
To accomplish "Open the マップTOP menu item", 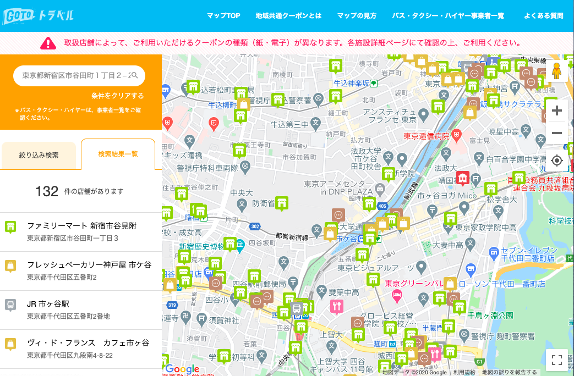I will coord(223,16).
